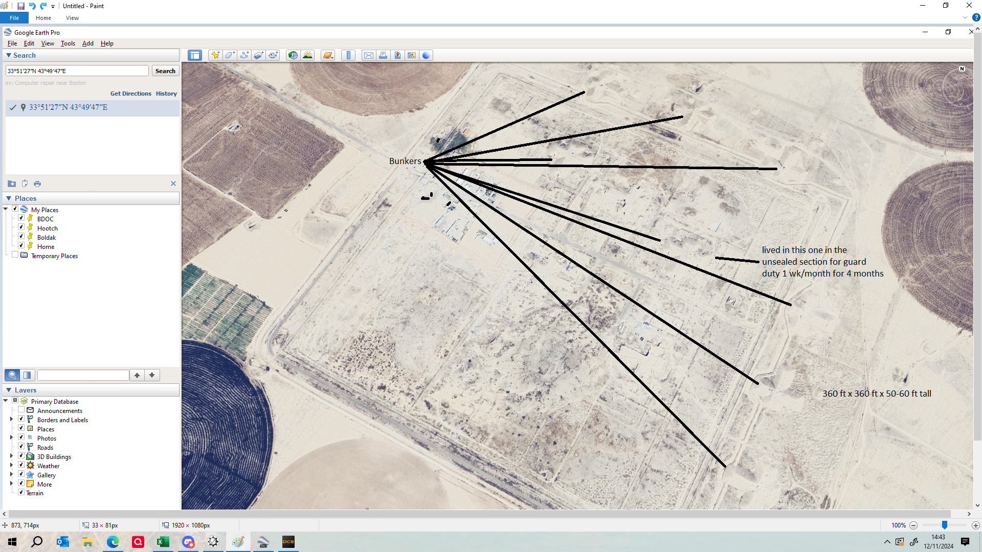Expand the Borders and Labels layer
Screen dimensions: 982x552
pyautogui.click(x=12, y=419)
